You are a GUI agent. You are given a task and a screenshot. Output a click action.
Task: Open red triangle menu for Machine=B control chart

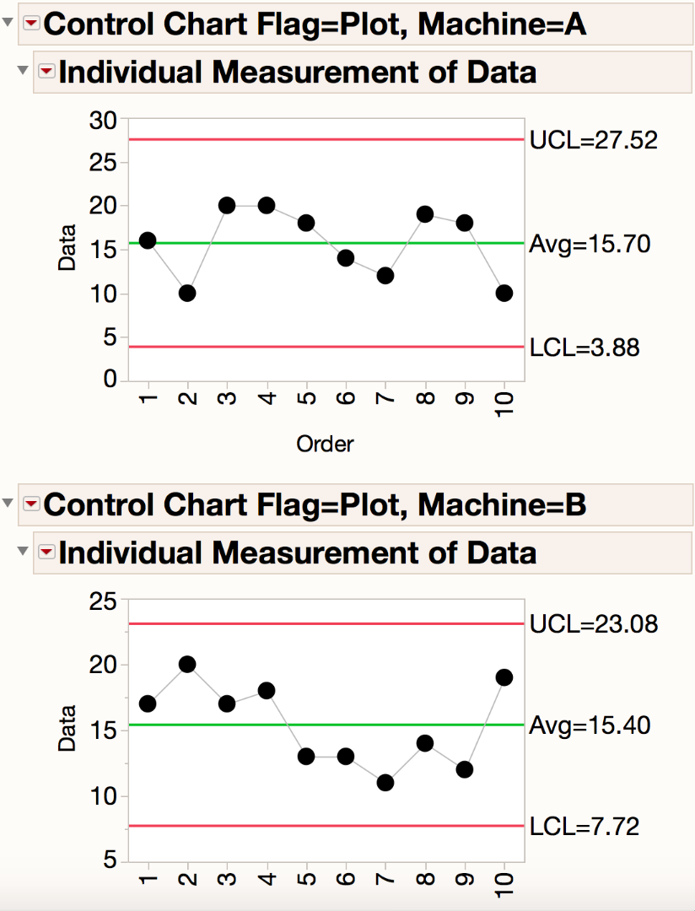(x=31, y=504)
